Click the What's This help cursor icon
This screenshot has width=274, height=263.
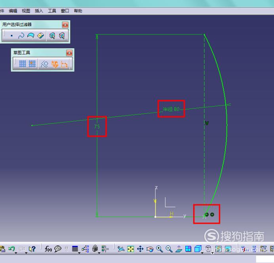pyautogui.click(x=32, y=249)
